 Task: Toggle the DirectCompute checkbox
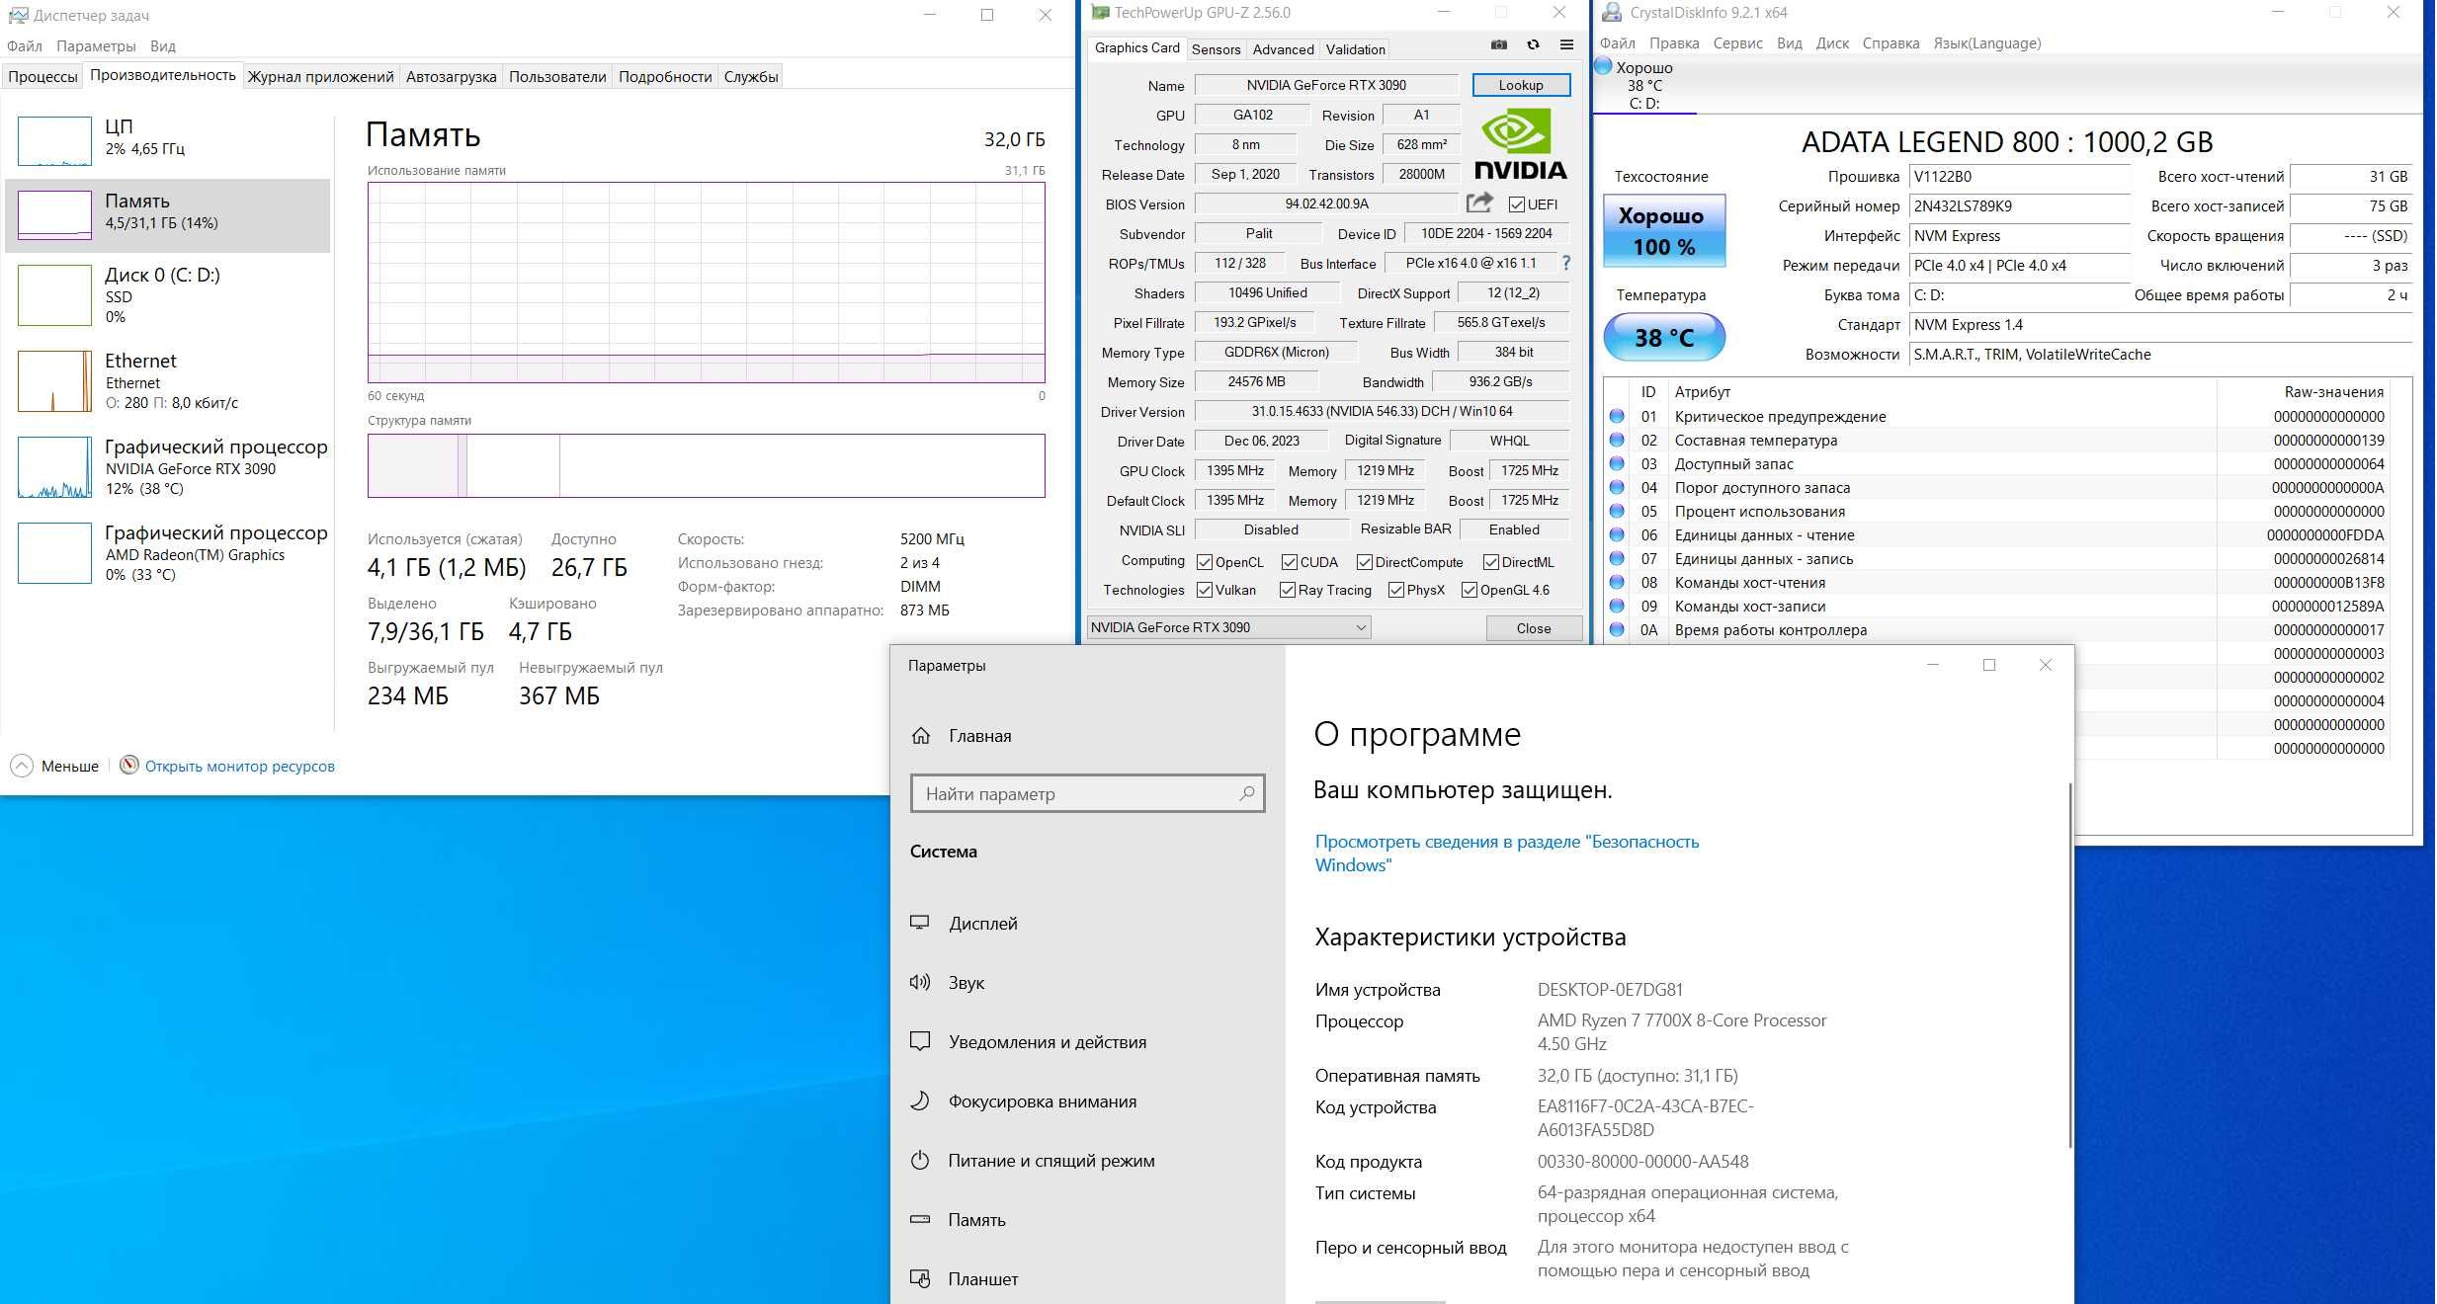1365,562
